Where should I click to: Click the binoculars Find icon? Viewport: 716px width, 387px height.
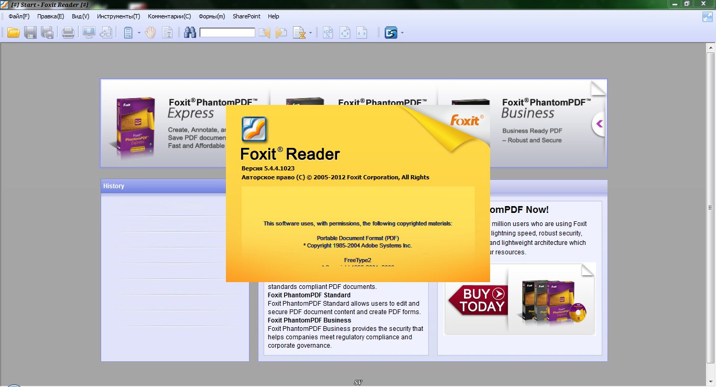pyautogui.click(x=190, y=33)
